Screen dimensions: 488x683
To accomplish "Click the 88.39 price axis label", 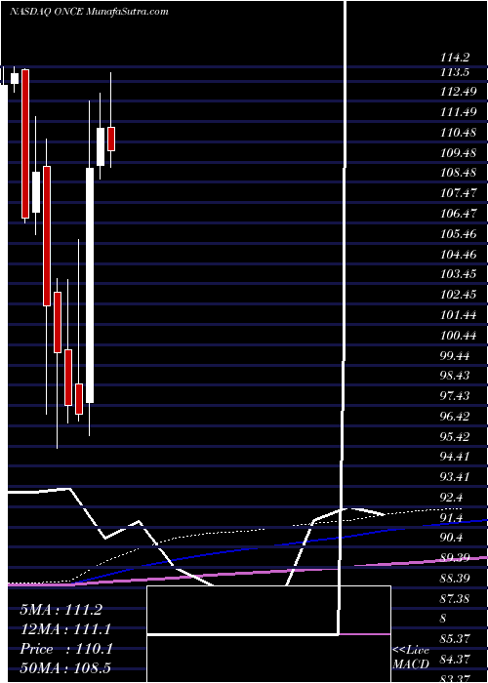I will point(455,580).
